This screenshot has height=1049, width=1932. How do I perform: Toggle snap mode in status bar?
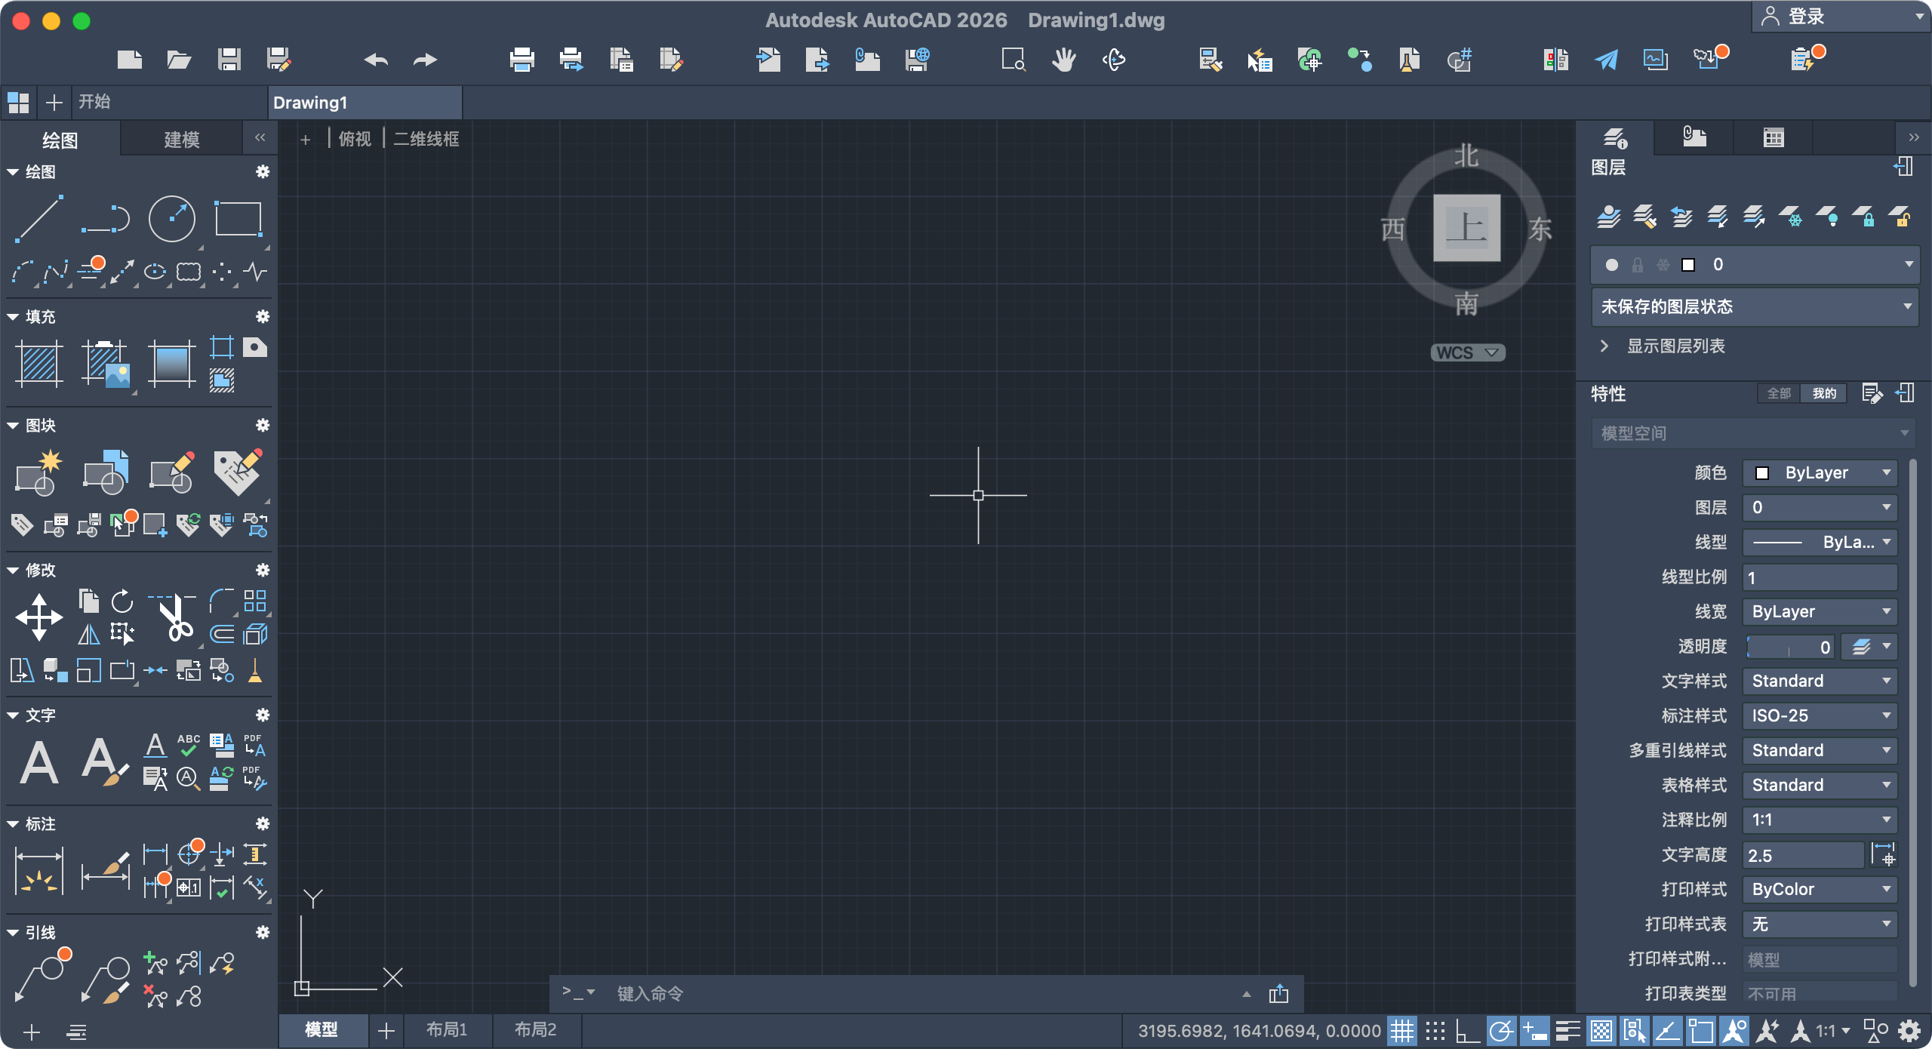[1435, 1030]
